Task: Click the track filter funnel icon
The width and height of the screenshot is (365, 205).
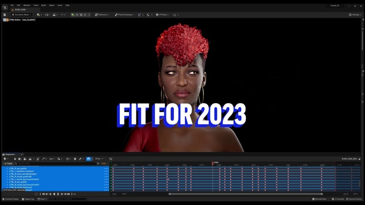Action: [98, 163]
